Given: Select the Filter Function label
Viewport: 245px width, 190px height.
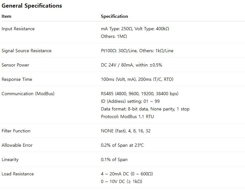Looking at the screenshot, I should pyautogui.click(x=16, y=131).
